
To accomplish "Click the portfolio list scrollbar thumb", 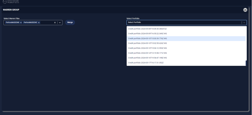I will pos(246,63).
